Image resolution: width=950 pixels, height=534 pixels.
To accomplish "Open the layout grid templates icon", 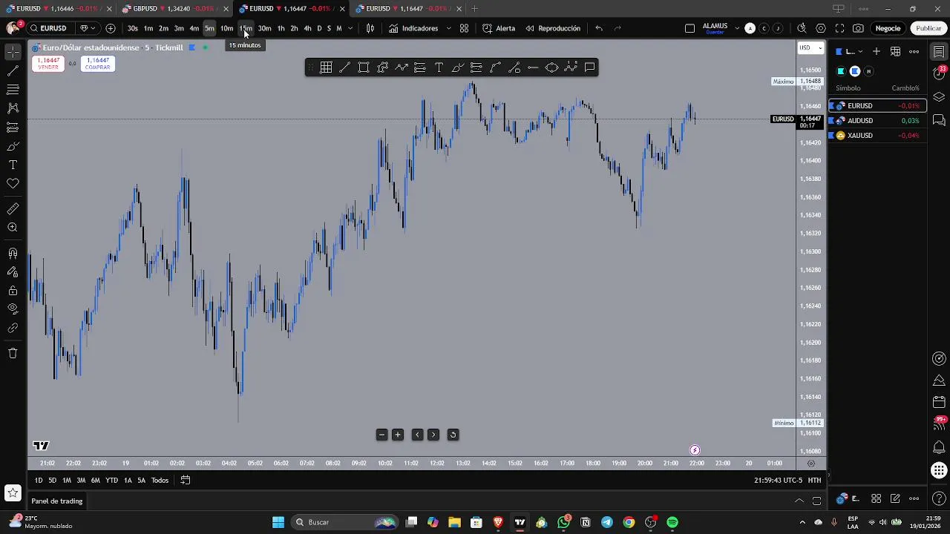I will pos(464,28).
